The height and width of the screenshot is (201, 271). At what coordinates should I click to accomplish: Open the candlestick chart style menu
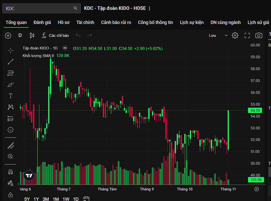(x=32, y=36)
